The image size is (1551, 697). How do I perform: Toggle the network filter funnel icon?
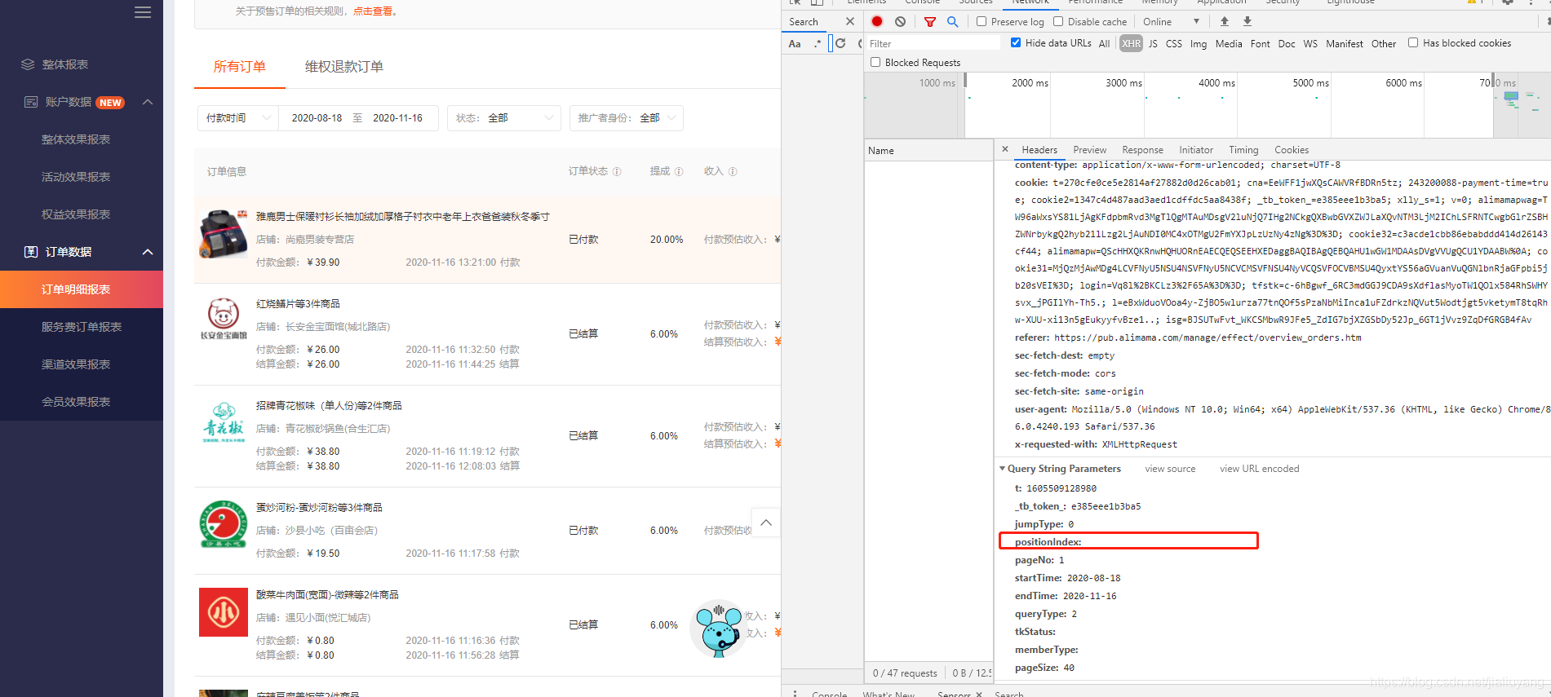pos(930,21)
